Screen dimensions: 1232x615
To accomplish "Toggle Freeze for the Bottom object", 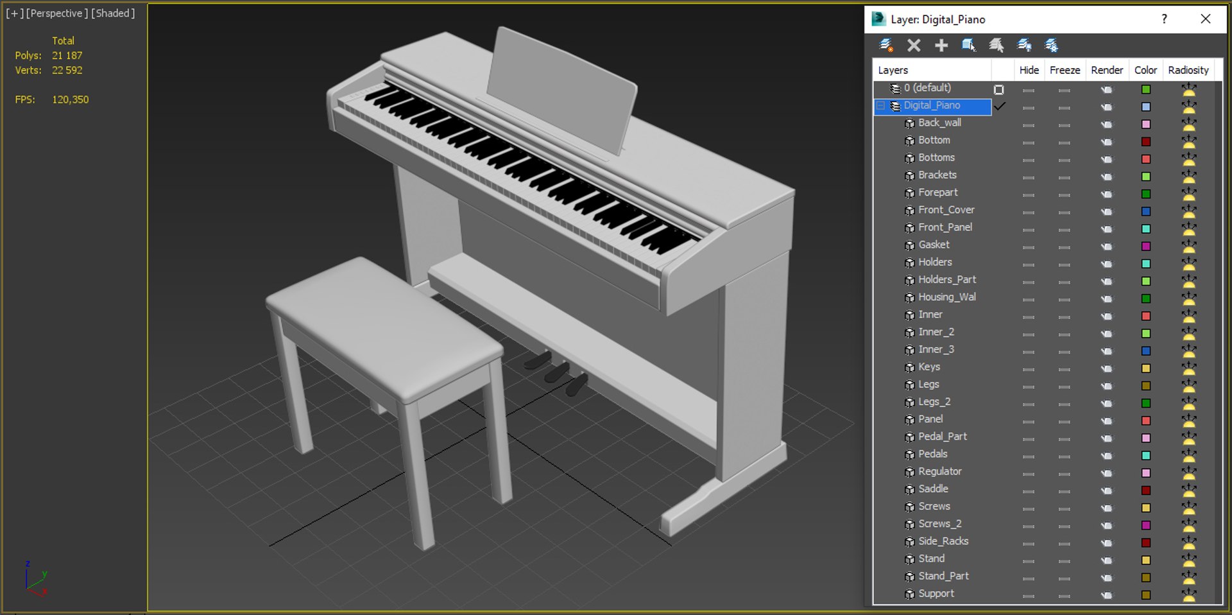I will click(x=1065, y=142).
